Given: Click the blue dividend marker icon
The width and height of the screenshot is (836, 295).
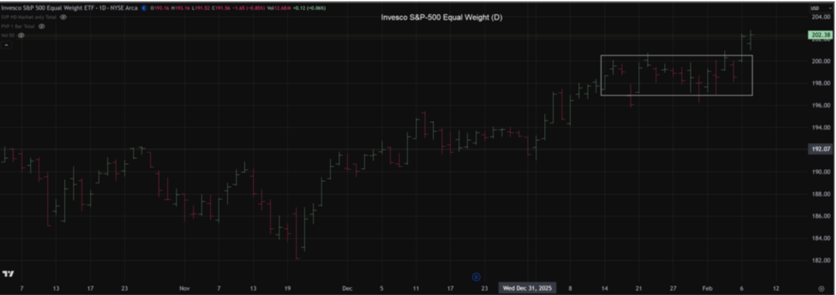Looking at the screenshot, I should (476, 277).
